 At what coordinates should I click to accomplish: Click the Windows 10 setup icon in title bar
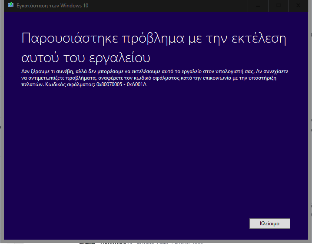(10, 5)
